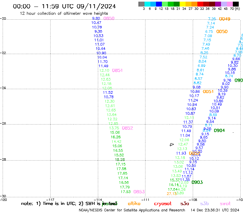Click the 17.93 value beside 0853
Viewport: 243px width, 213px height.
click(125, 192)
